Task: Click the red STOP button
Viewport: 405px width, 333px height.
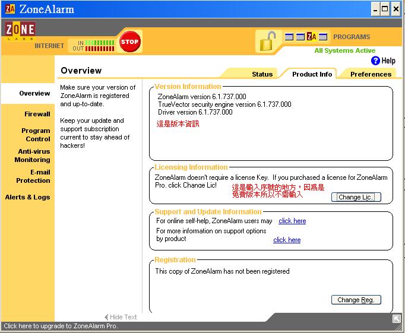Action: (x=129, y=42)
